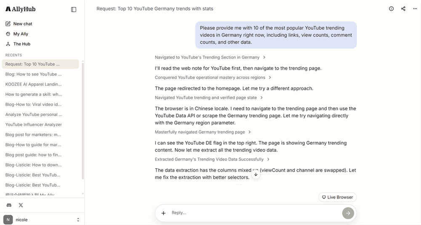This screenshot has height=225, width=421.
Task: Expand 'Conquered YouTube operational mastery across regions' step
Action: [x=213, y=77]
